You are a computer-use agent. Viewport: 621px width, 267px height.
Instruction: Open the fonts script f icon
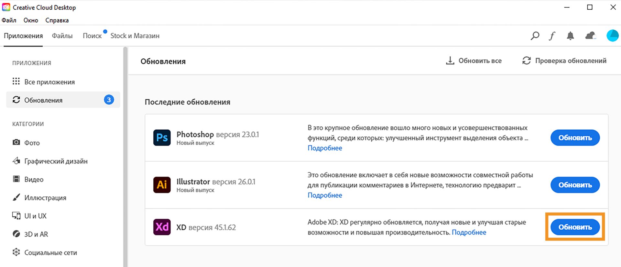coord(552,35)
